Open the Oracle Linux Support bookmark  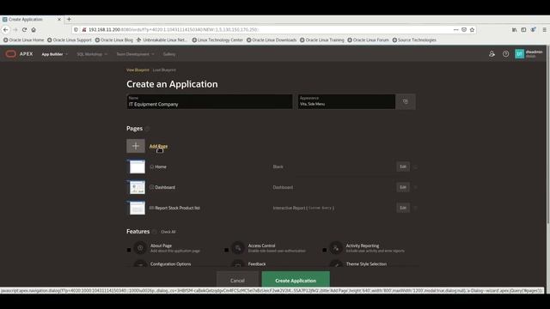point(69,40)
